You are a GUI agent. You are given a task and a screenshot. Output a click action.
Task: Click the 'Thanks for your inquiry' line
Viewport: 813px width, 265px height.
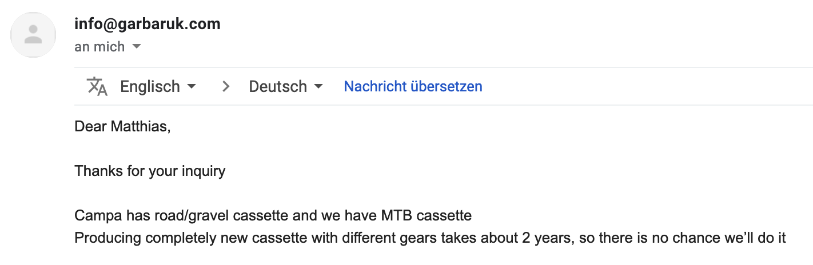(x=150, y=170)
